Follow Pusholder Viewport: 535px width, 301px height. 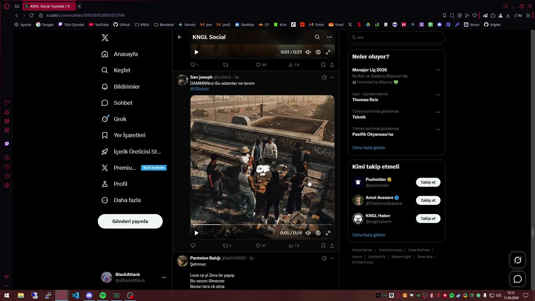coord(428,182)
